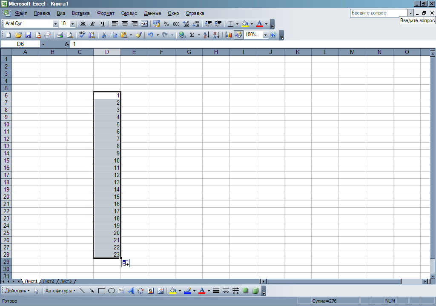Viewport: 436px width, 306px height.
Task: Open the Правка menu
Action: coord(42,13)
